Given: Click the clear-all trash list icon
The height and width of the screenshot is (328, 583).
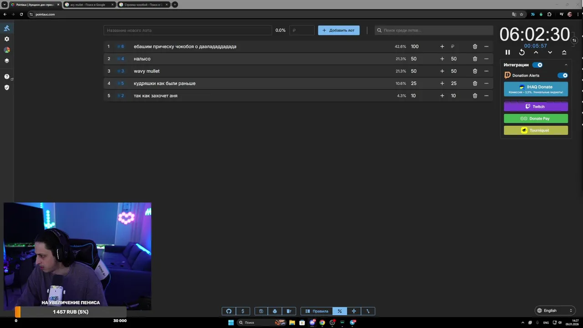Looking at the screenshot, I should 289,311.
